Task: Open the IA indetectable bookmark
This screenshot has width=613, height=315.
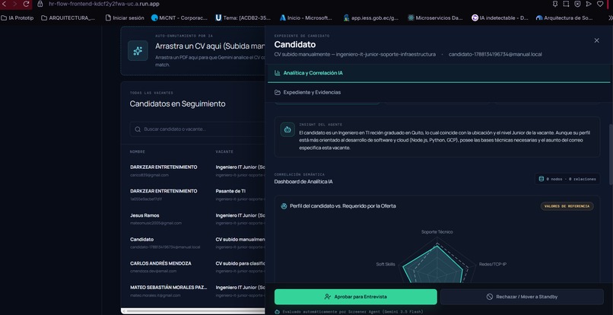Action: pos(500,18)
